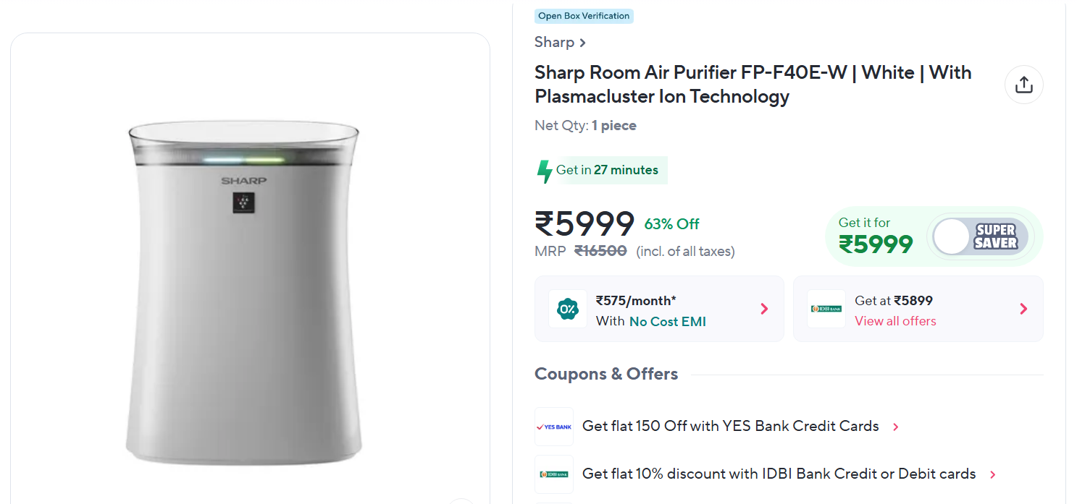The image size is (1077, 504).
Task: Open the flat 150 Off YES Bank offer
Action: coord(730,427)
